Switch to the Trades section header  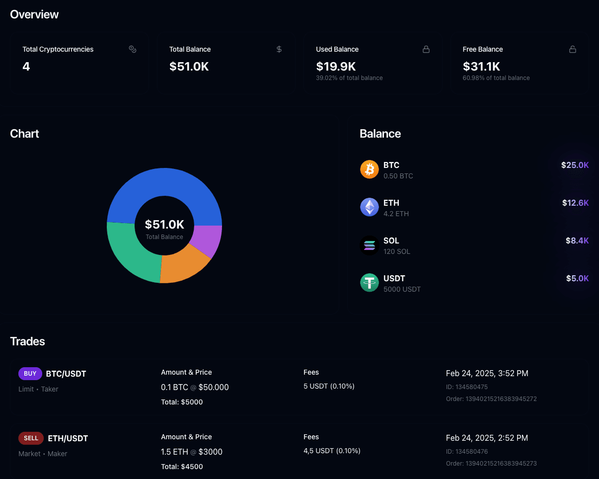[x=27, y=341]
